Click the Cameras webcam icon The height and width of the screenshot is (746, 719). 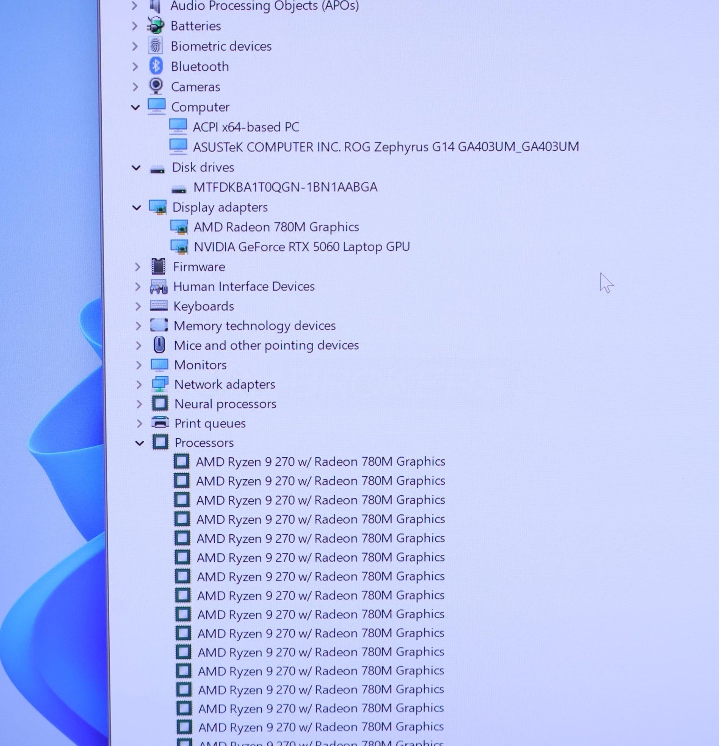pyautogui.click(x=156, y=86)
